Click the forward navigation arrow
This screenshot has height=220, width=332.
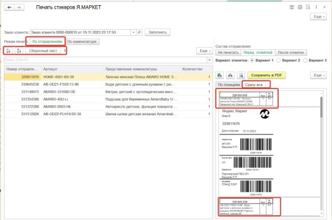click(20, 8)
